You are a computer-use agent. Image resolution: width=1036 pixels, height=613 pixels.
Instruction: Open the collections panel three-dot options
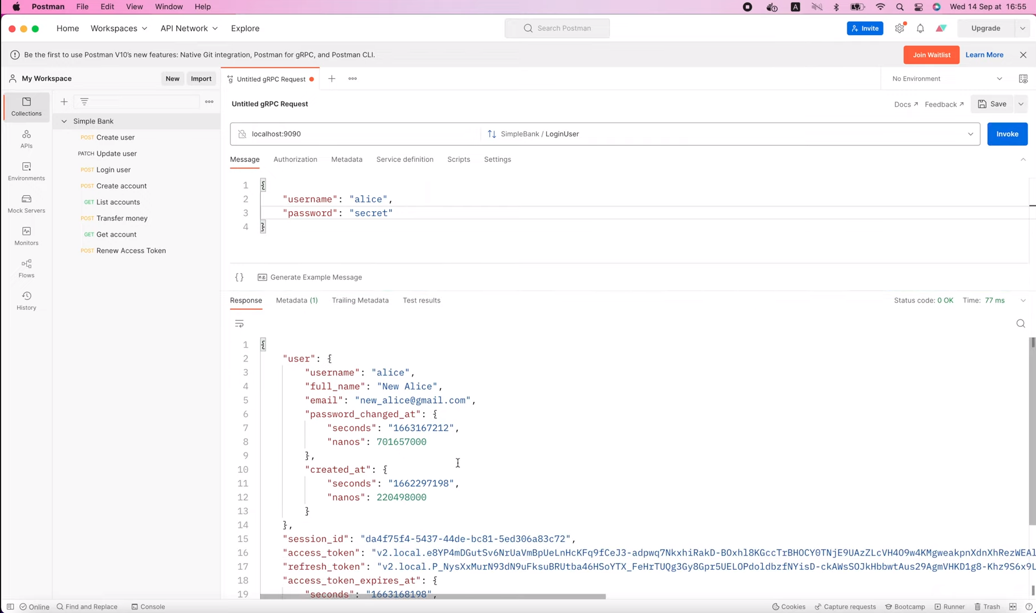point(209,102)
